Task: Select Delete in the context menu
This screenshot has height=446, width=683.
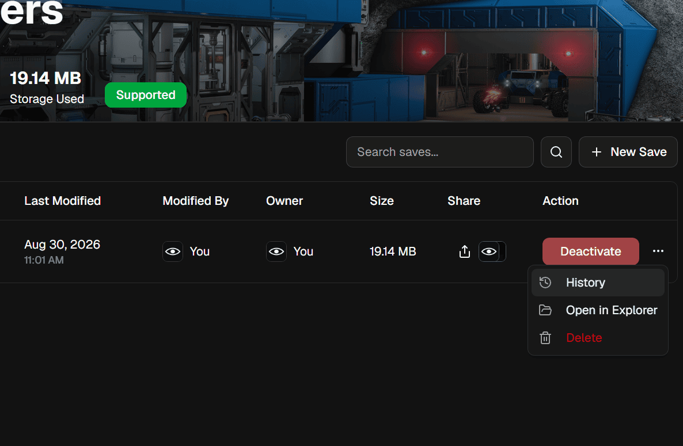Action: (598, 338)
